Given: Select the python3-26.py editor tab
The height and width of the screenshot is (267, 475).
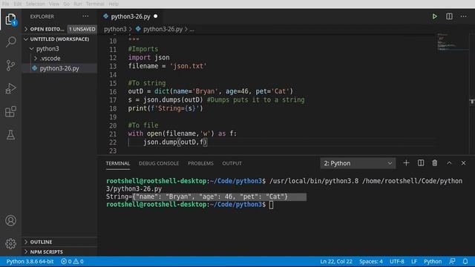Looking at the screenshot, I should click(x=131, y=16).
